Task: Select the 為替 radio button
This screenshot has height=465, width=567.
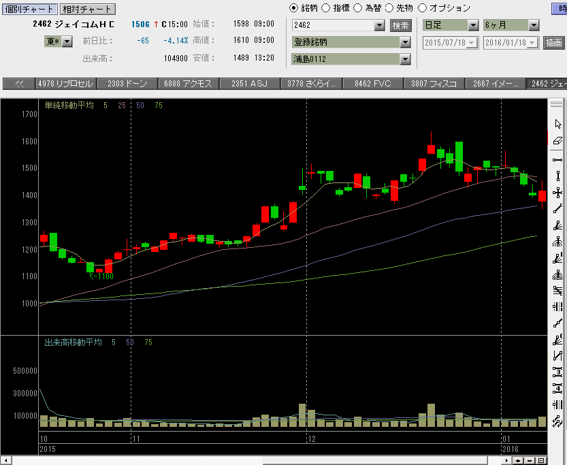Action: pos(357,8)
